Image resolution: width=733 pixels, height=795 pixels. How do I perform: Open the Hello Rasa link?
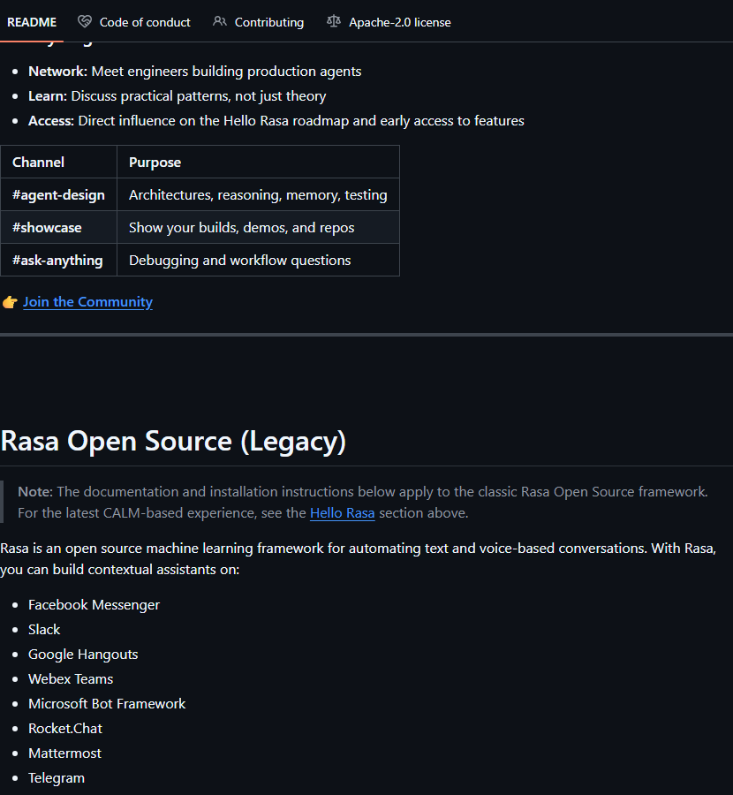click(342, 513)
